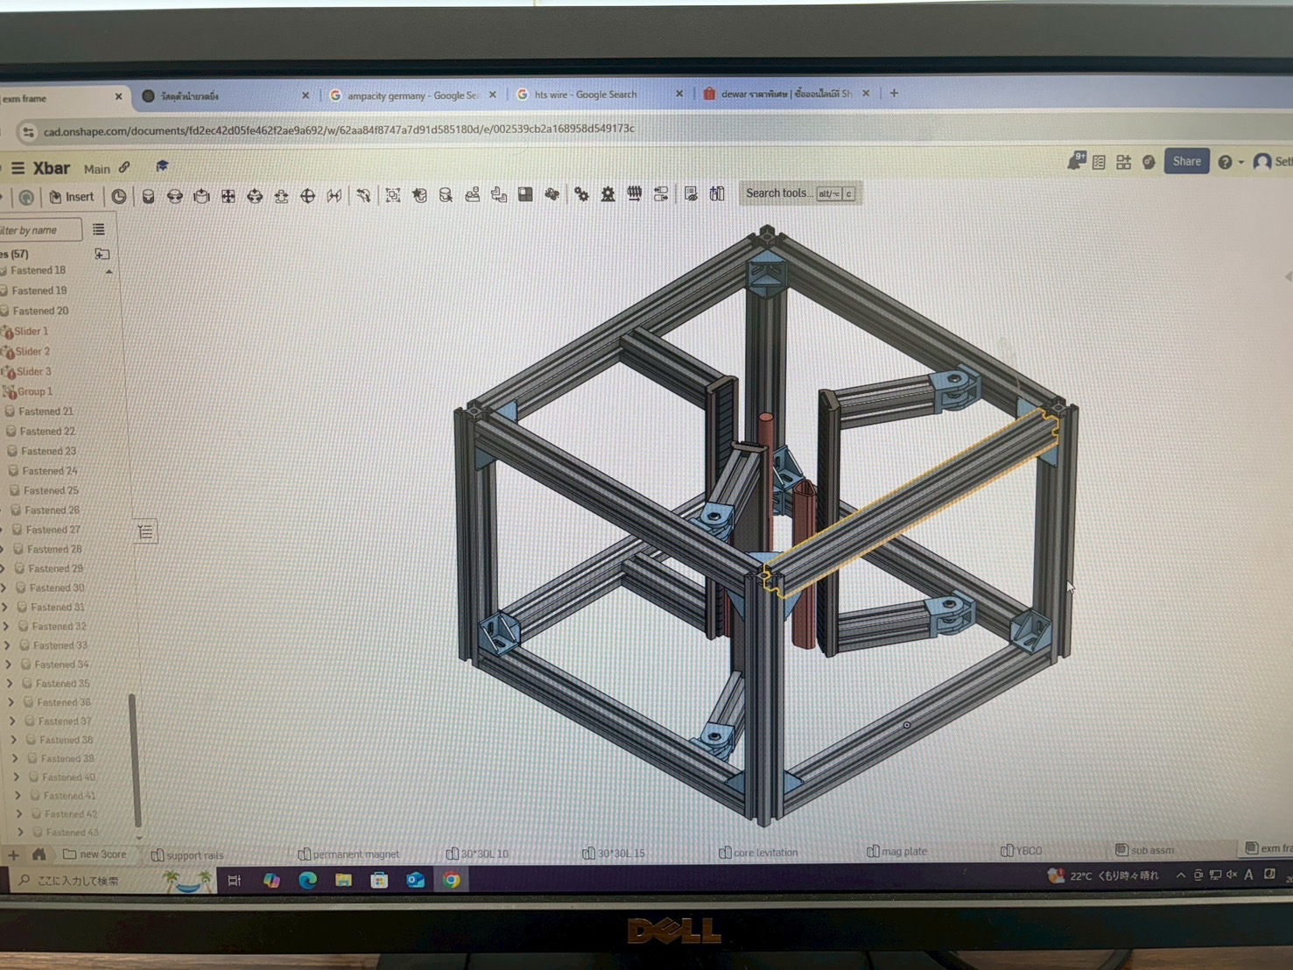The height and width of the screenshot is (970, 1293).
Task: Open the notifications bell icon
Action: [x=1075, y=161]
